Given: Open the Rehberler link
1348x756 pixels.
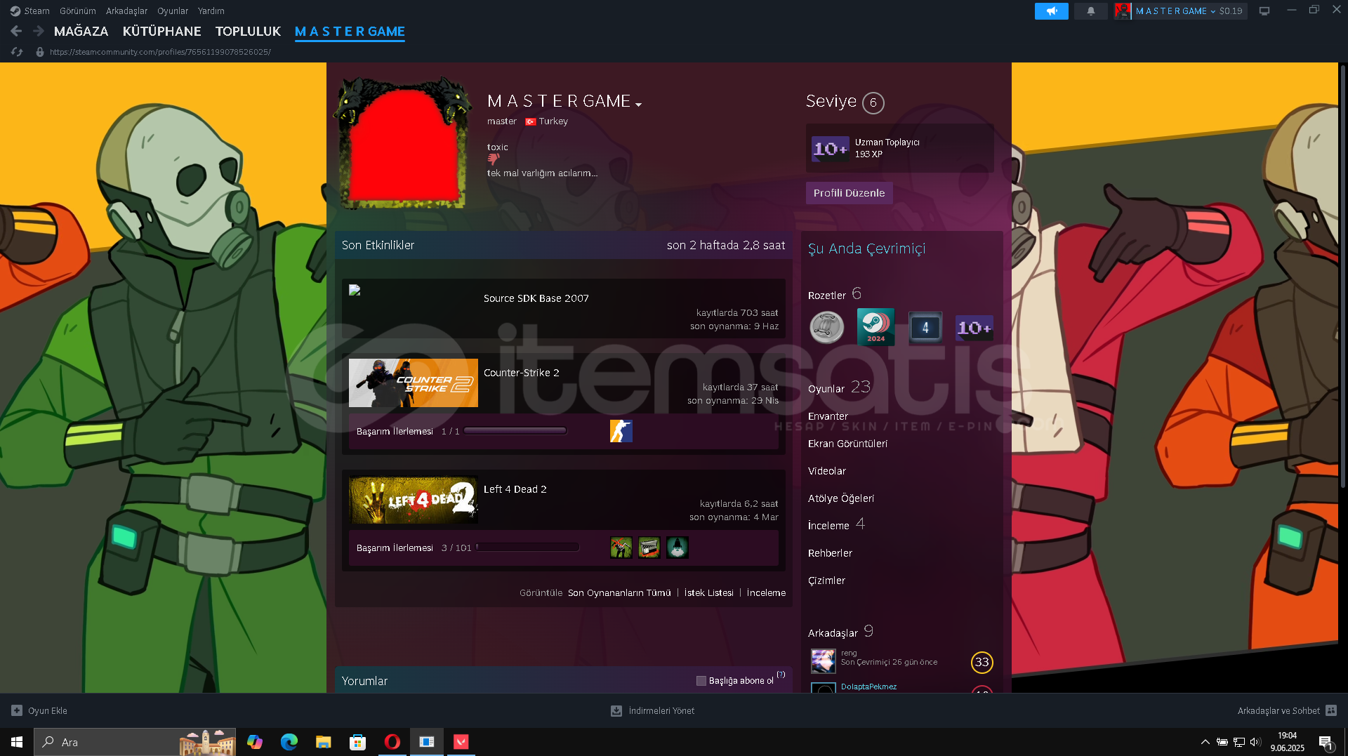Looking at the screenshot, I should click(x=830, y=553).
